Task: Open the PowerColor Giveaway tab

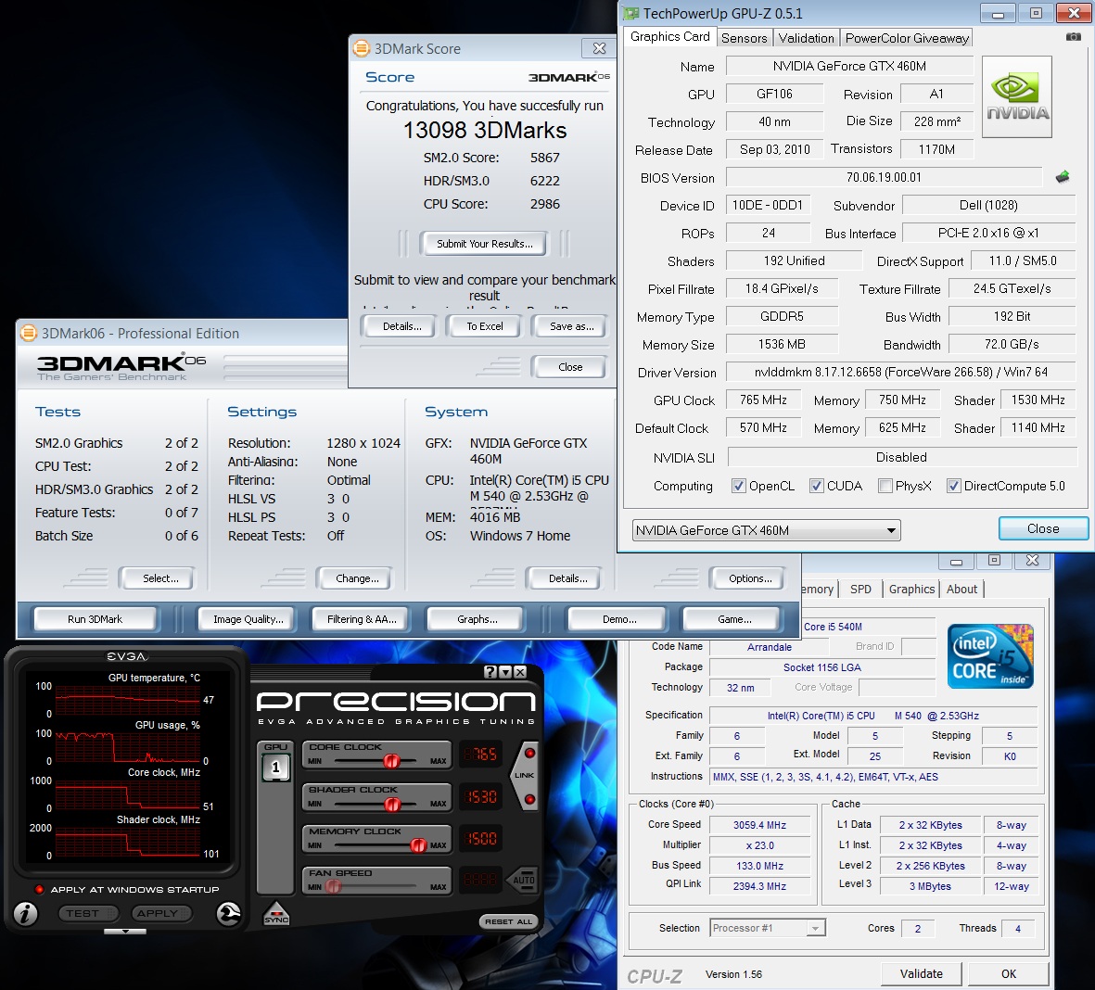Action: coord(907,38)
